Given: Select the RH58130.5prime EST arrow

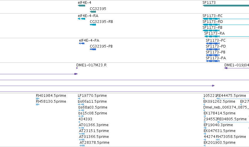Looking at the screenshot, I should point(38,104).
